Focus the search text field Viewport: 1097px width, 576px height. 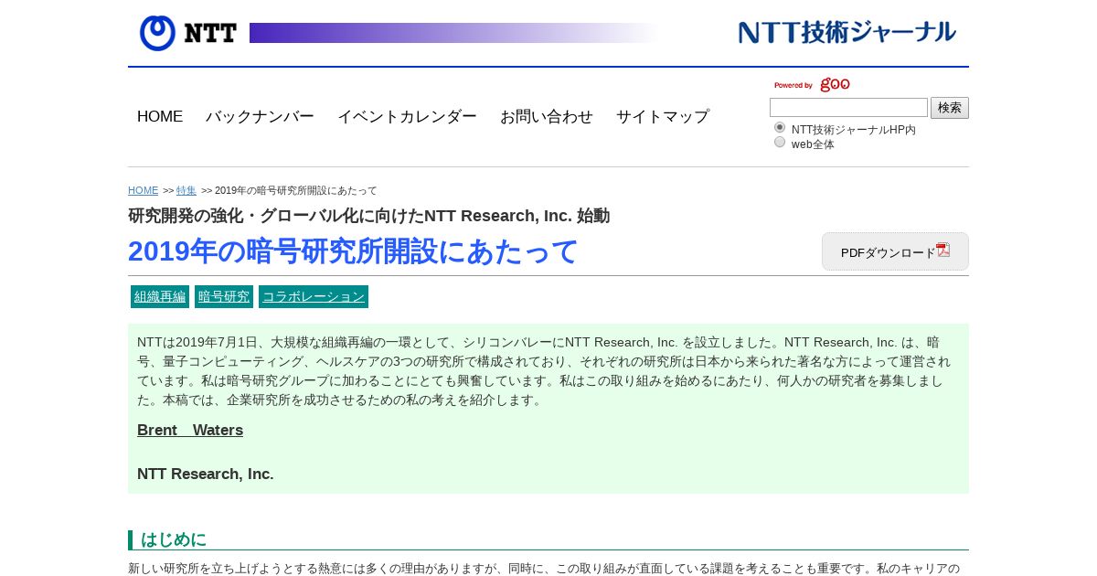click(x=848, y=108)
